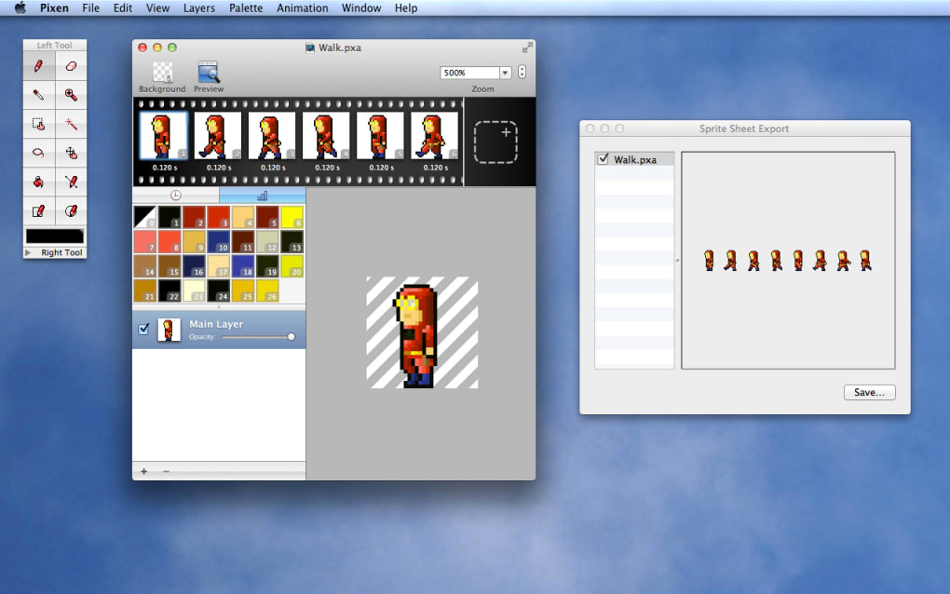Click the zoom stepper arrows

pyautogui.click(x=522, y=73)
